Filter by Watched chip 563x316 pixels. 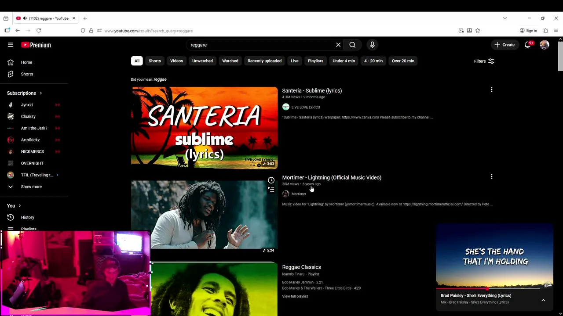coord(230,61)
